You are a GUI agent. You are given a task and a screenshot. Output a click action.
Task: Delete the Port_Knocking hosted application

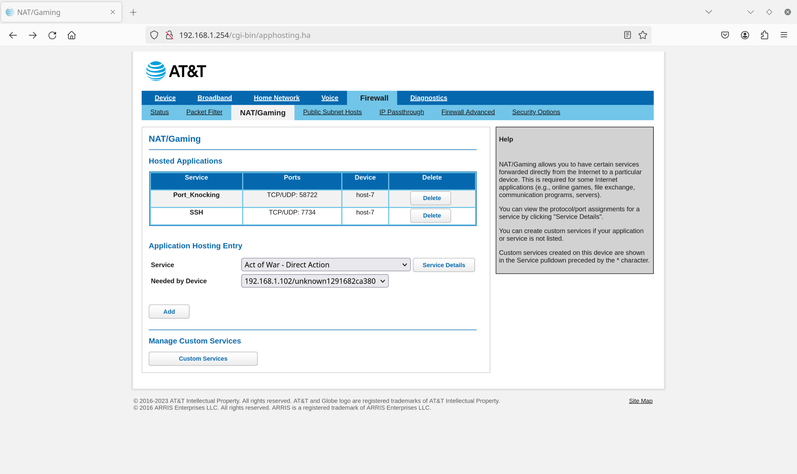tap(431, 198)
